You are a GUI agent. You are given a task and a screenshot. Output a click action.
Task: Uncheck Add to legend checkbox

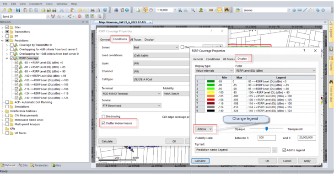coord(284,150)
